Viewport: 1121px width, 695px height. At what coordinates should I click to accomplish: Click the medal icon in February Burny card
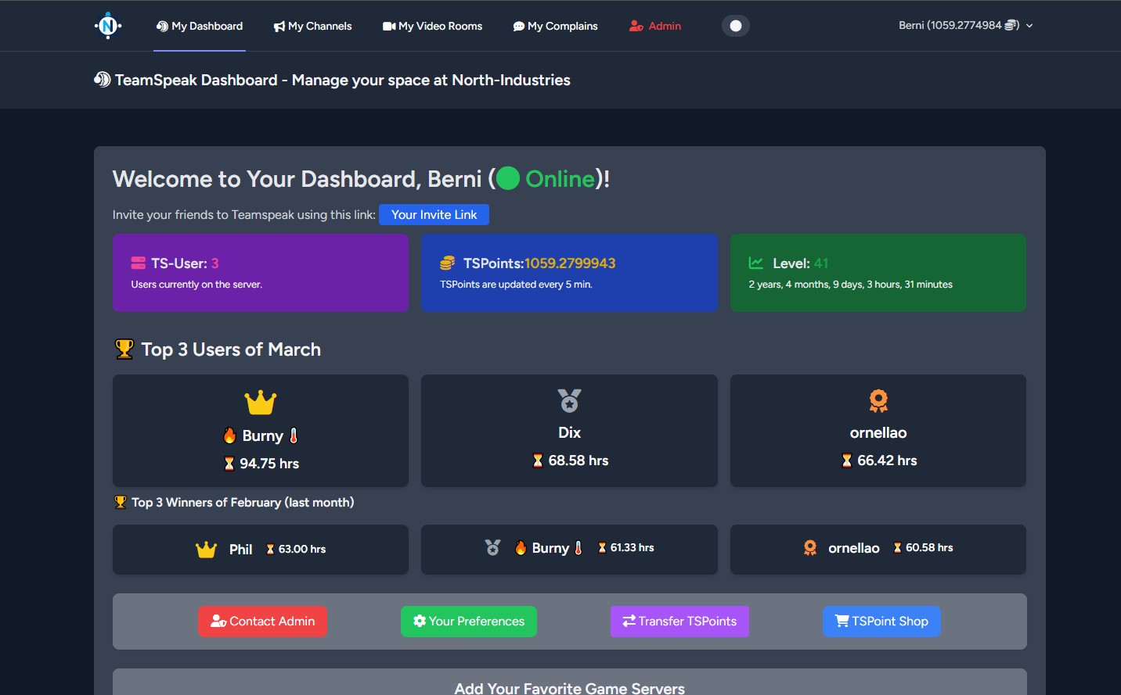point(492,547)
